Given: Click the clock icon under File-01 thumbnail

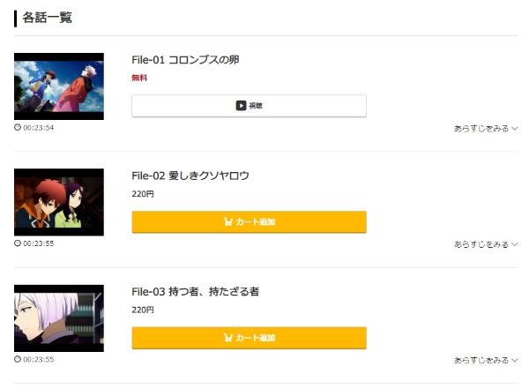Looking at the screenshot, I should point(18,127).
